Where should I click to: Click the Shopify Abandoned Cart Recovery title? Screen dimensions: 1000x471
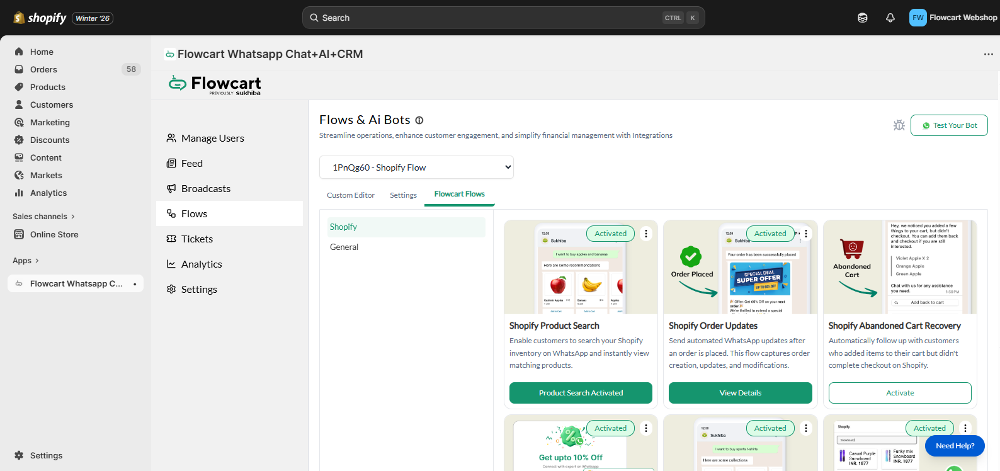[x=894, y=326]
